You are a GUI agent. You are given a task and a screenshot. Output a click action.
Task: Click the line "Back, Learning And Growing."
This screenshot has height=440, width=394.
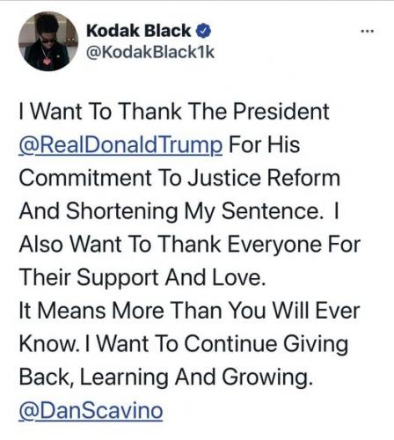tap(166, 378)
